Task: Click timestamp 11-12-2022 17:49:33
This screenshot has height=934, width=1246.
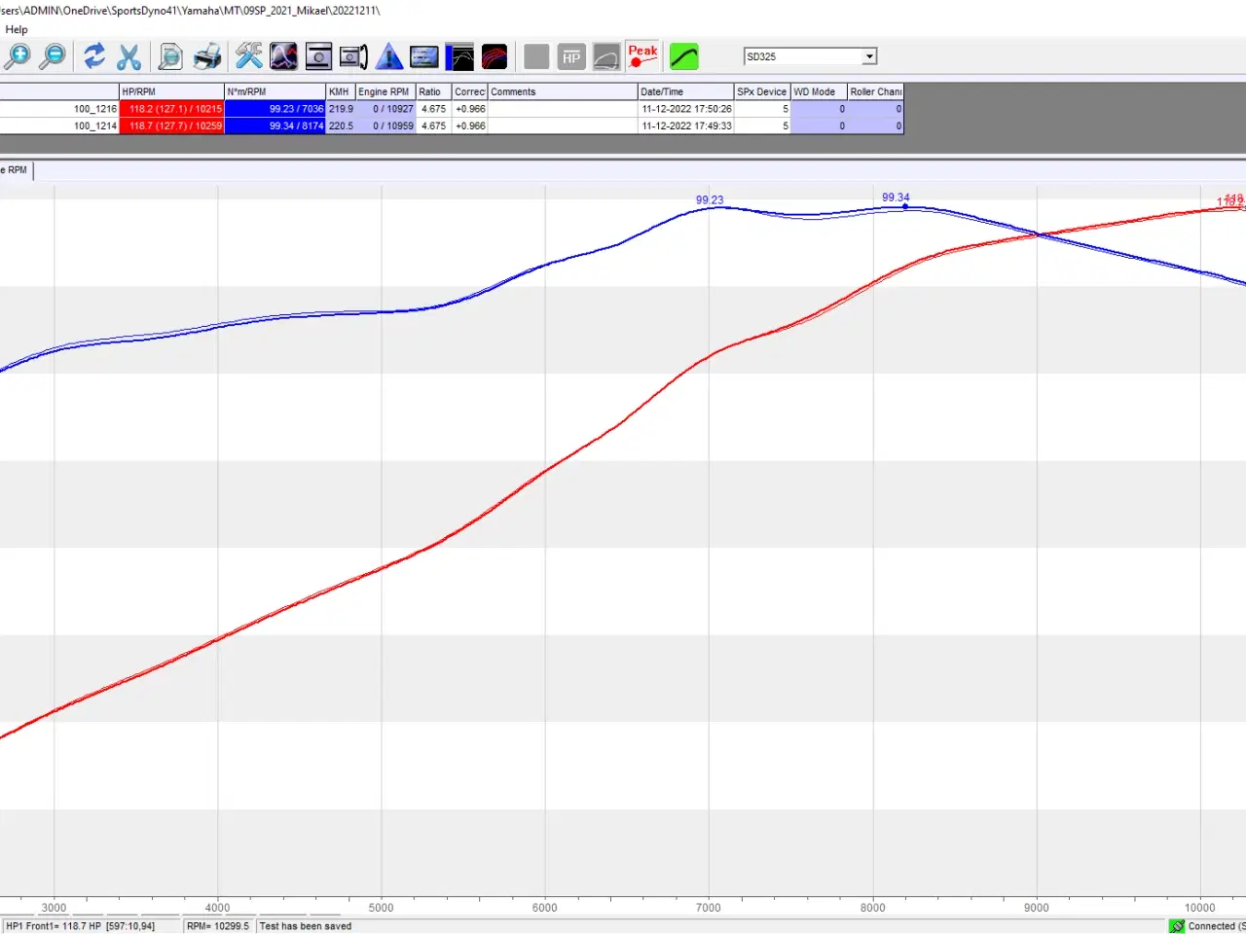Action: coord(686,126)
